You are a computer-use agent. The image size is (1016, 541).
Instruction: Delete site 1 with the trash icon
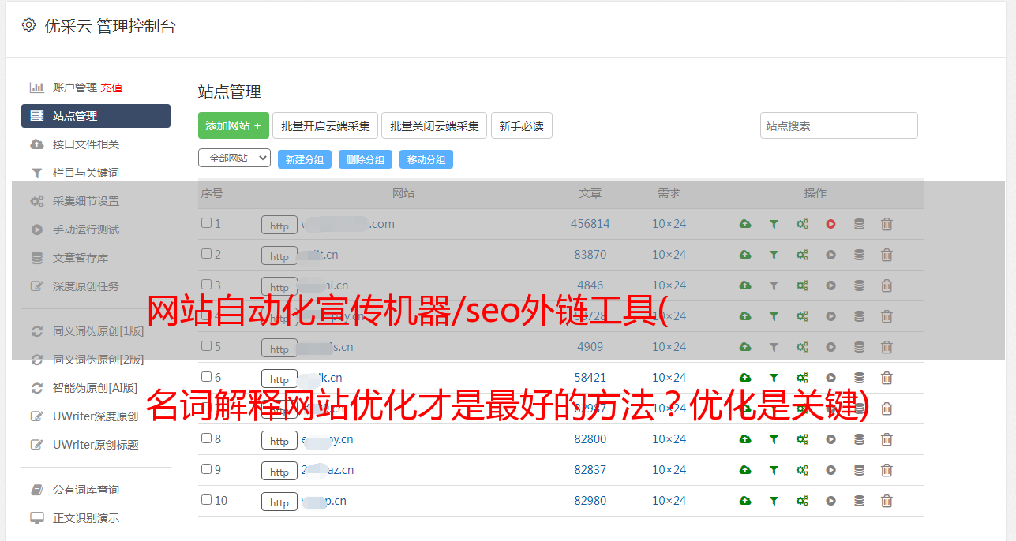[x=887, y=224]
